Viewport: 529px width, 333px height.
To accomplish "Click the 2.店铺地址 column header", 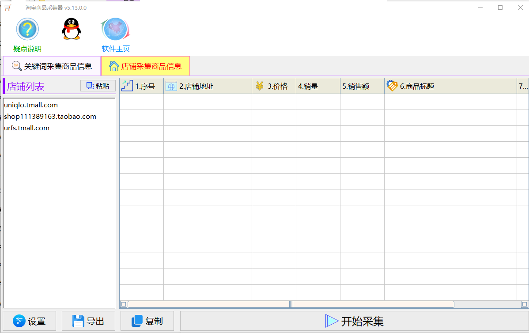I will (x=208, y=86).
